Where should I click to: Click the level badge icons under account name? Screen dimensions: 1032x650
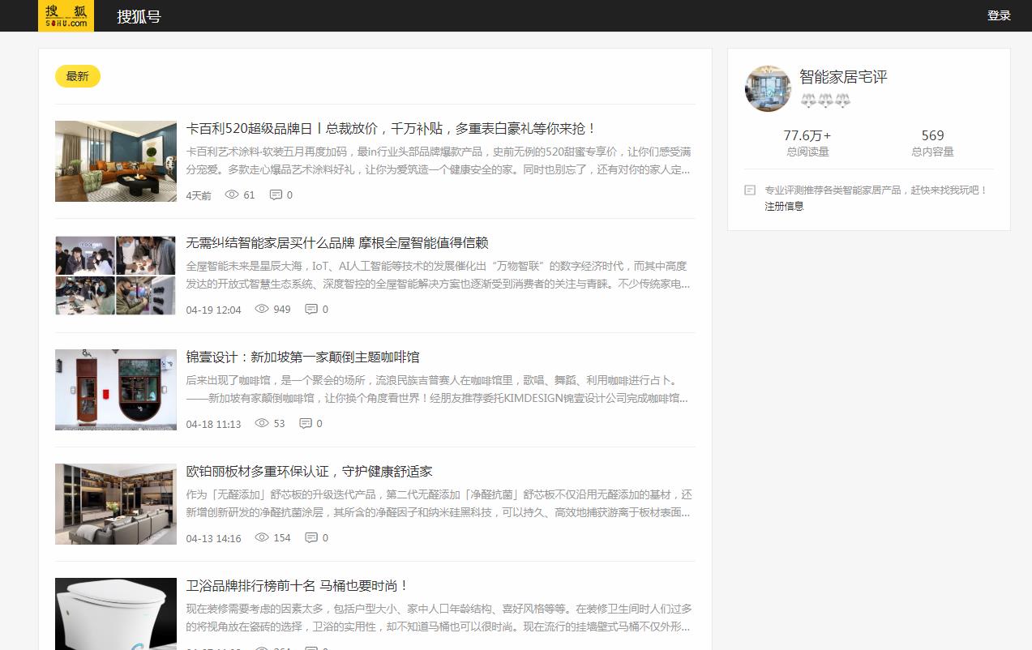point(825,100)
